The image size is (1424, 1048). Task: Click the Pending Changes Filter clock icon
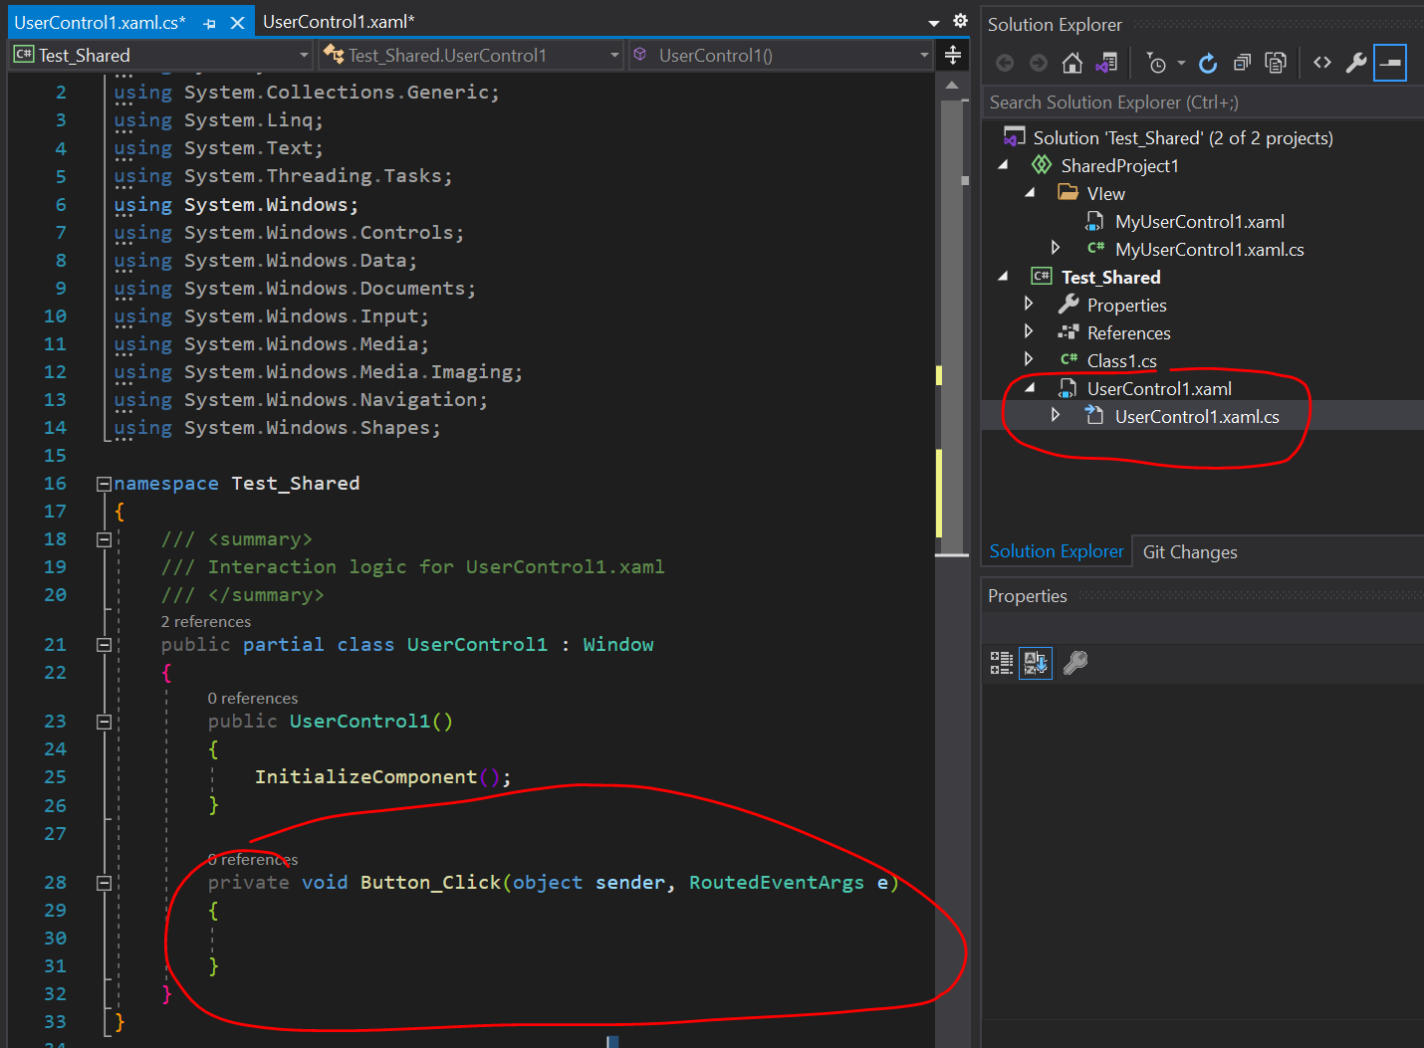coord(1156,64)
